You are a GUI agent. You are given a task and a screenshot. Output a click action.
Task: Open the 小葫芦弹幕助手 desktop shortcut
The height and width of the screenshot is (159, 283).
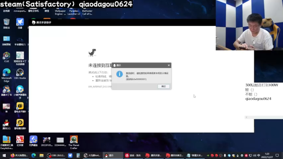coord(20,92)
